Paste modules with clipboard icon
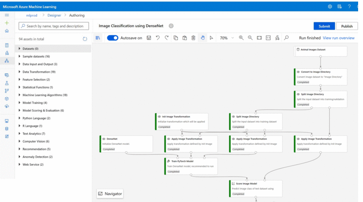Image resolution: width=363 pixels, height=202 pixels. pyautogui.click(x=184, y=38)
